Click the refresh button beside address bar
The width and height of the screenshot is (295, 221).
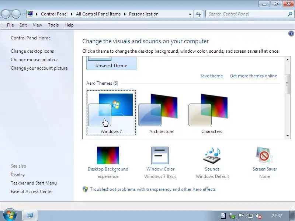pos(198,14)
